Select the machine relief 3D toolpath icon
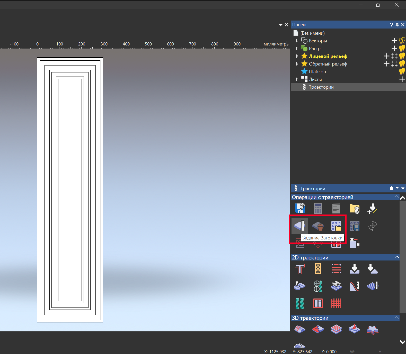This screenshot has width=406, height=354. pos(300,329)
